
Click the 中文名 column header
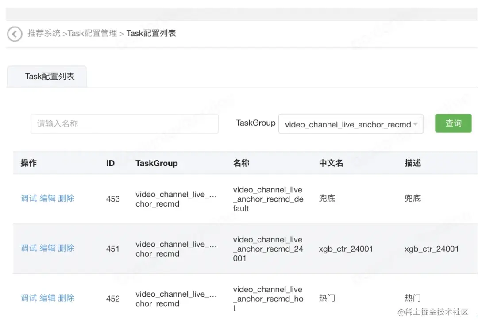coord(331,163)
